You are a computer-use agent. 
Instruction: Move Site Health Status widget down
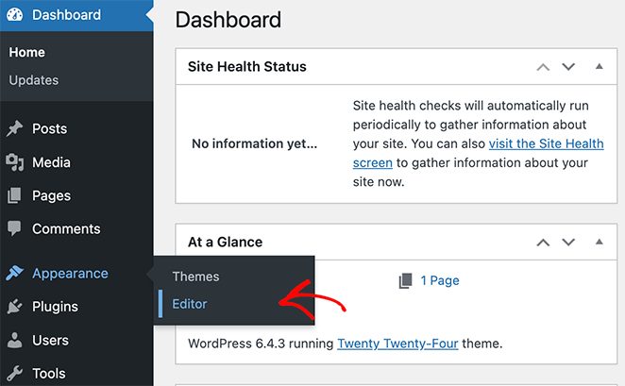coord(568,67)
